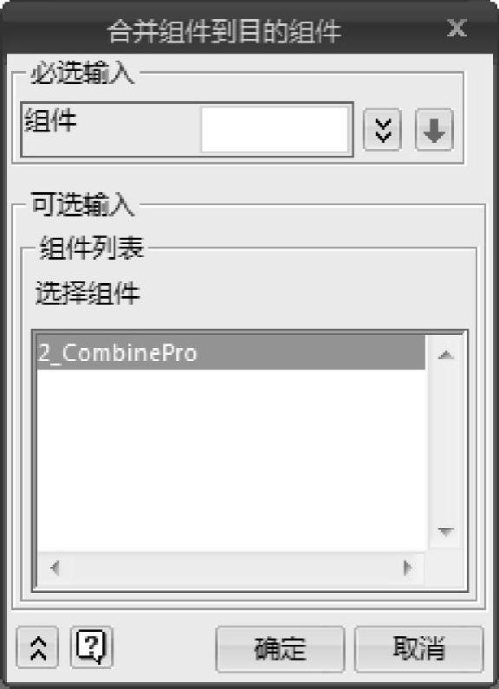Viewport: 499px width, 689px height.
Task: Confirm with the 确定 button
Action: pyautogui.click(x=280, y=648)
